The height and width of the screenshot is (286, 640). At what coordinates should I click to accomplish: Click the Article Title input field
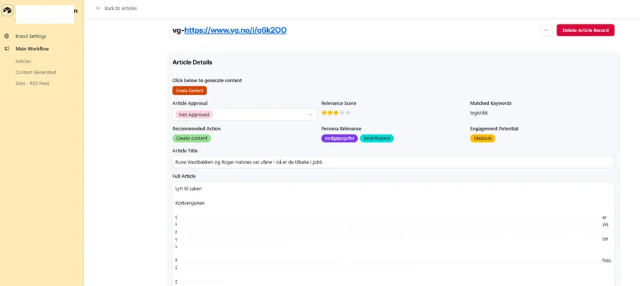pyautogui.click(x=393, y=162)
